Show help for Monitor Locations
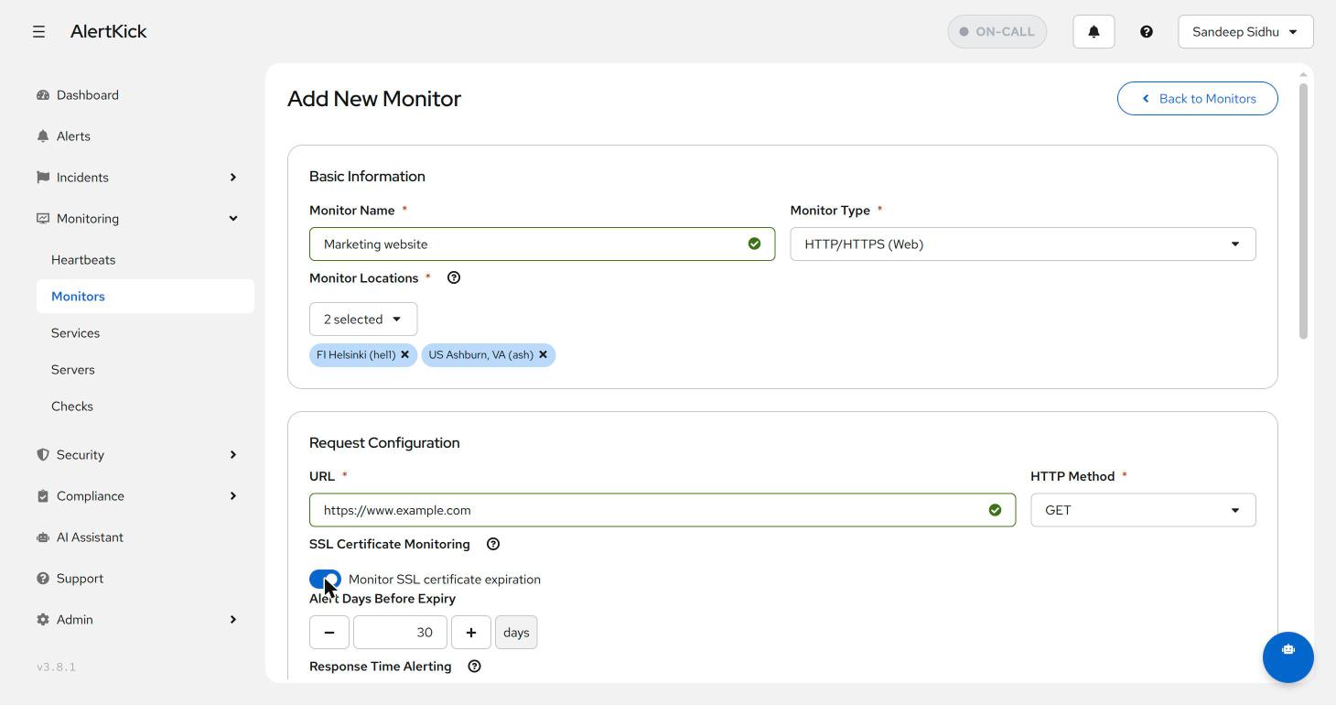The image size is (1336, 705). pos(454,277)
